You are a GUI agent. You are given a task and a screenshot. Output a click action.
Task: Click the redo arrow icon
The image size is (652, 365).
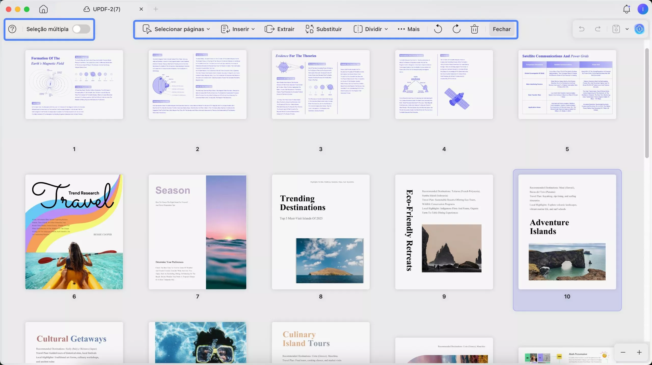point(598,29)
